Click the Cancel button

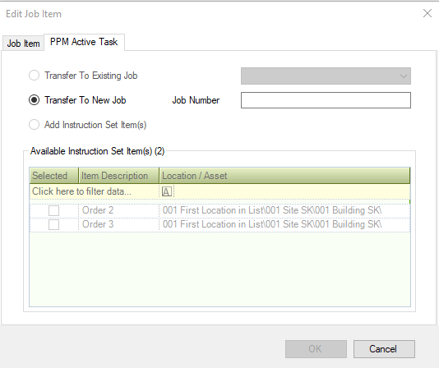click(x=384, y=349)
